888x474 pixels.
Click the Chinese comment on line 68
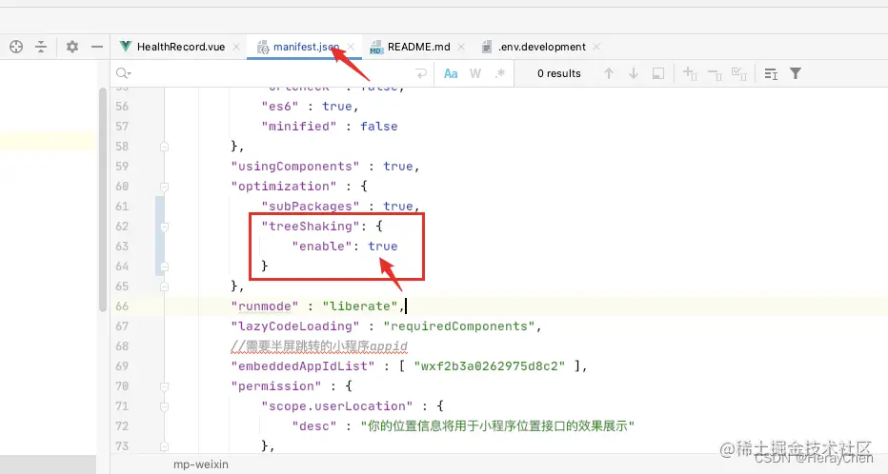319,346
